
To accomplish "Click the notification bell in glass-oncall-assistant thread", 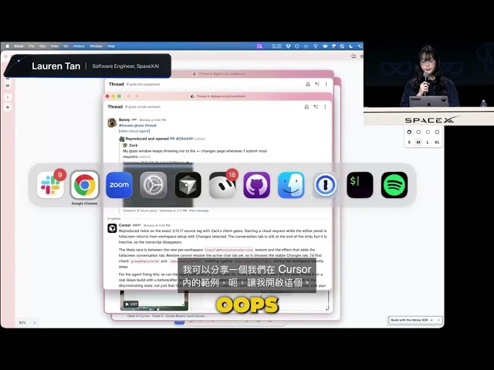I will [306, 107].
